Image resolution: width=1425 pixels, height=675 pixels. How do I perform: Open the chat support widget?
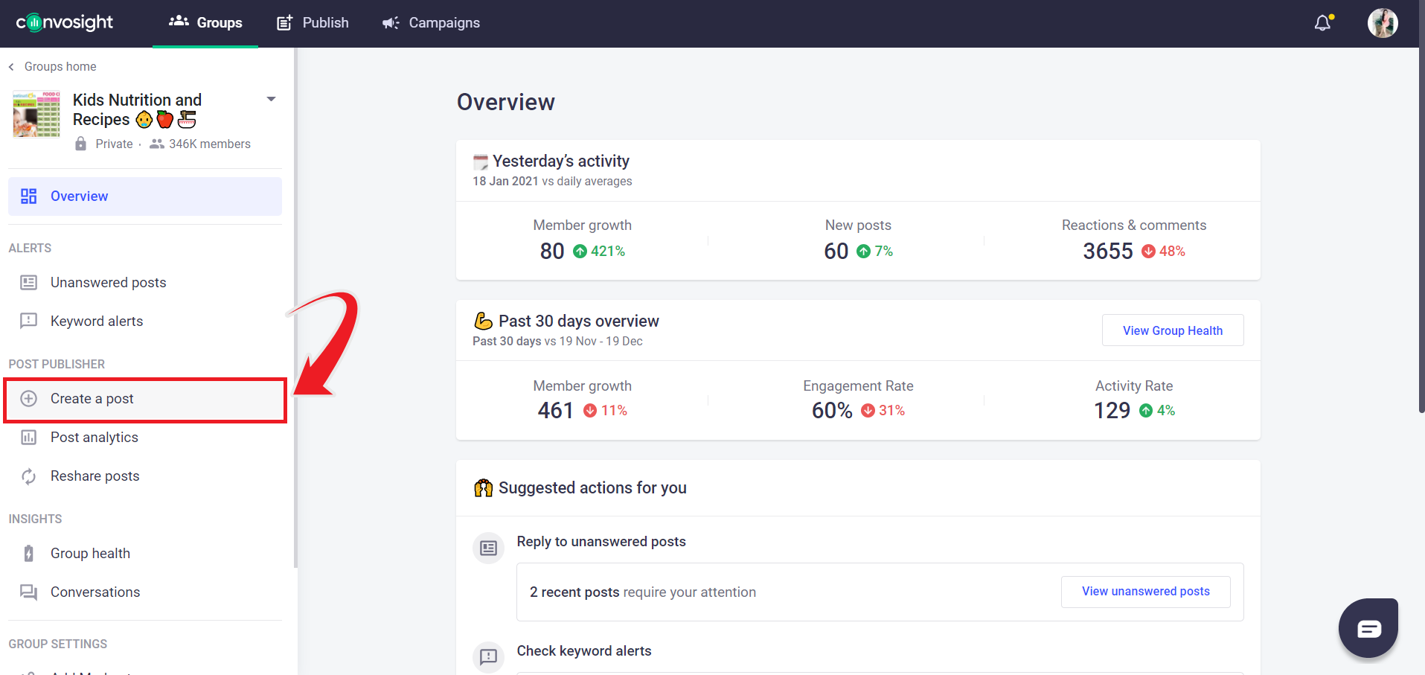pyautogui.click(x=1368, y=628)
